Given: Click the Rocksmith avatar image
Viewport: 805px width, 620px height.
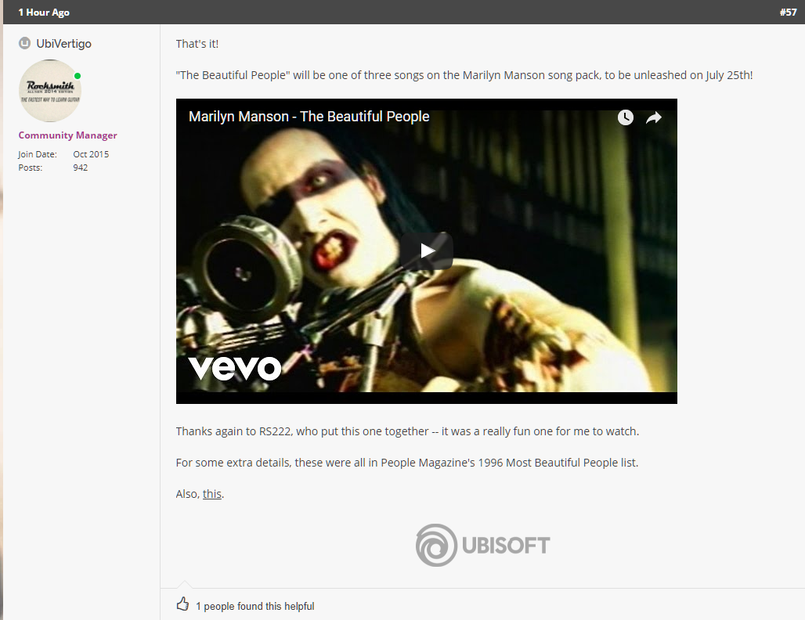Looking at the screenshot, I should [x=50, y=91].
